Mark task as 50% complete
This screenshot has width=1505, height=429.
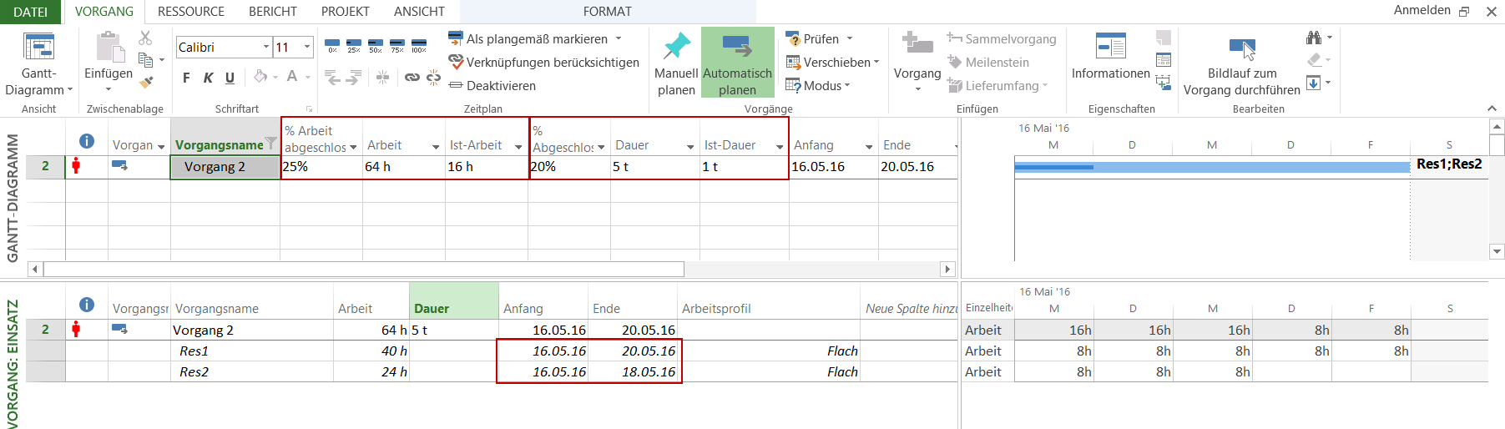[x=375, y=45]
